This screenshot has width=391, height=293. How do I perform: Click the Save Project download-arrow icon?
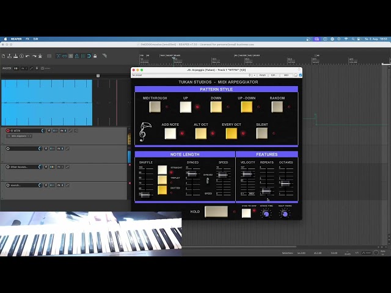(15, 56)
